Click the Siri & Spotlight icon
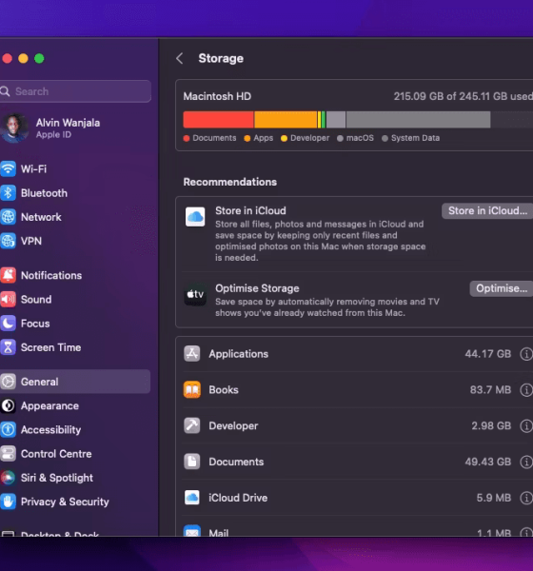This screenshot has width=533, height=571. 8,478
